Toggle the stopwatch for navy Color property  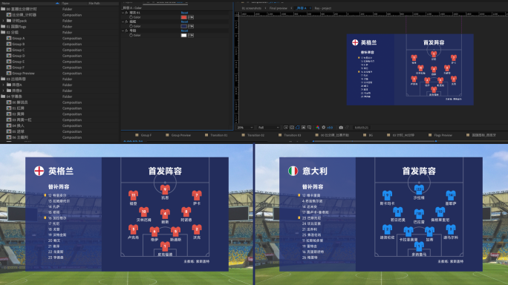[x=131, y=26]
